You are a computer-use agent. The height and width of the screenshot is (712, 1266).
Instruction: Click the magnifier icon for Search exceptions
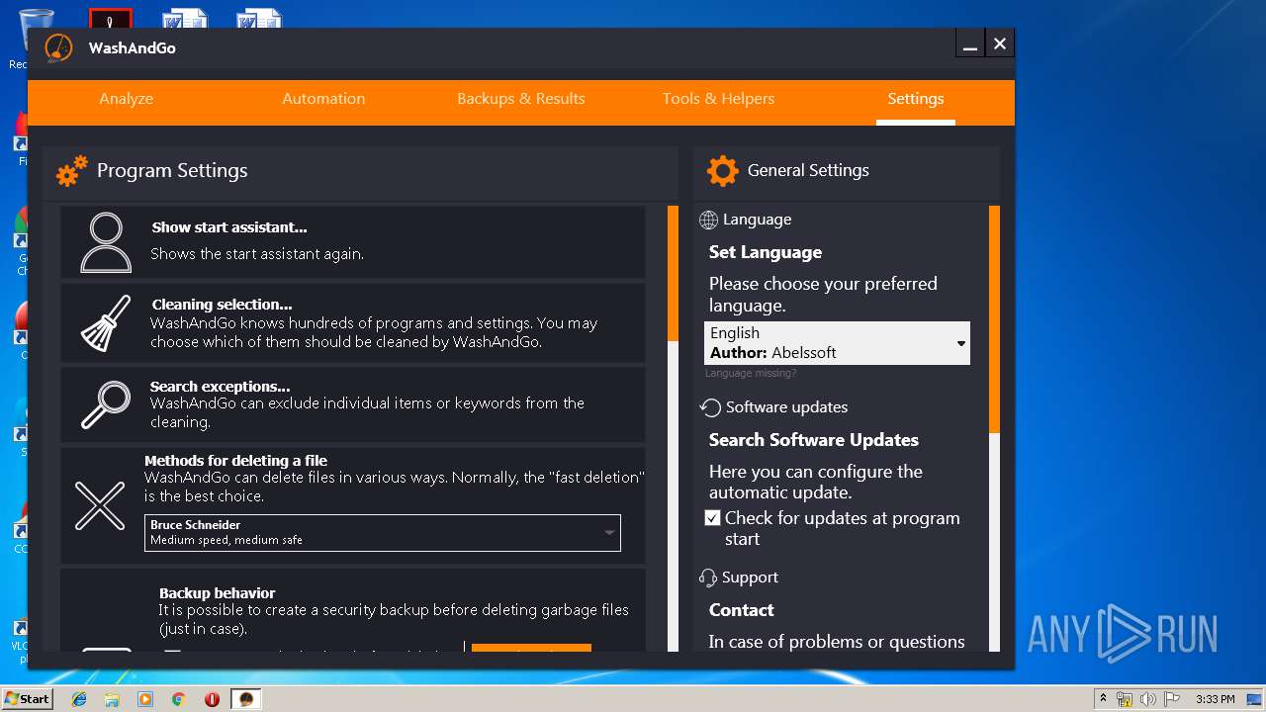pyautogui.click(x=106, y=404)
